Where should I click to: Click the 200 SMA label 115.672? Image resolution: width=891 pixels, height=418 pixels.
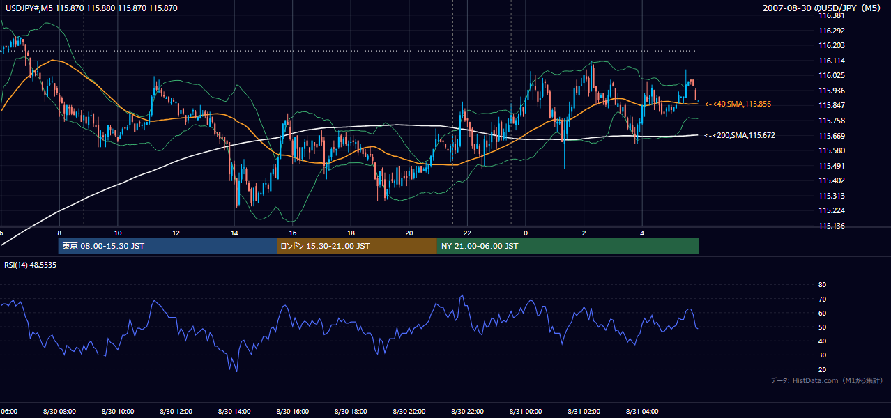(740, 135)
